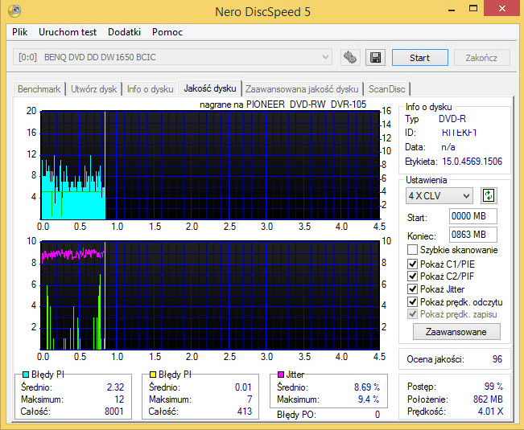524x430 pixels.
Task: Click the Ocena jakości value 96
Action: click(497, 359)
